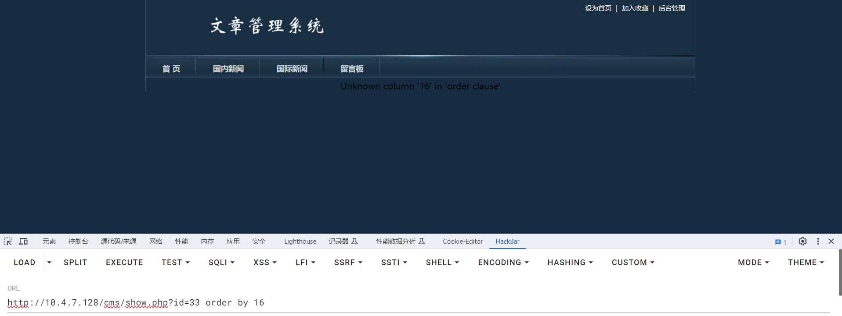
Task: Open the 性能数据分析 tab
Action: point(396,241)
